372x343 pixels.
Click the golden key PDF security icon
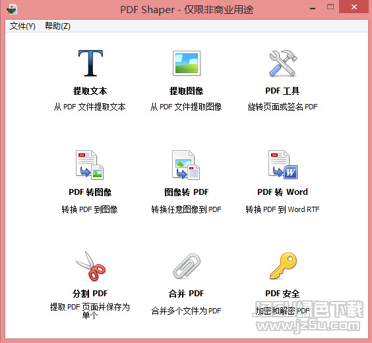(283, 266)
